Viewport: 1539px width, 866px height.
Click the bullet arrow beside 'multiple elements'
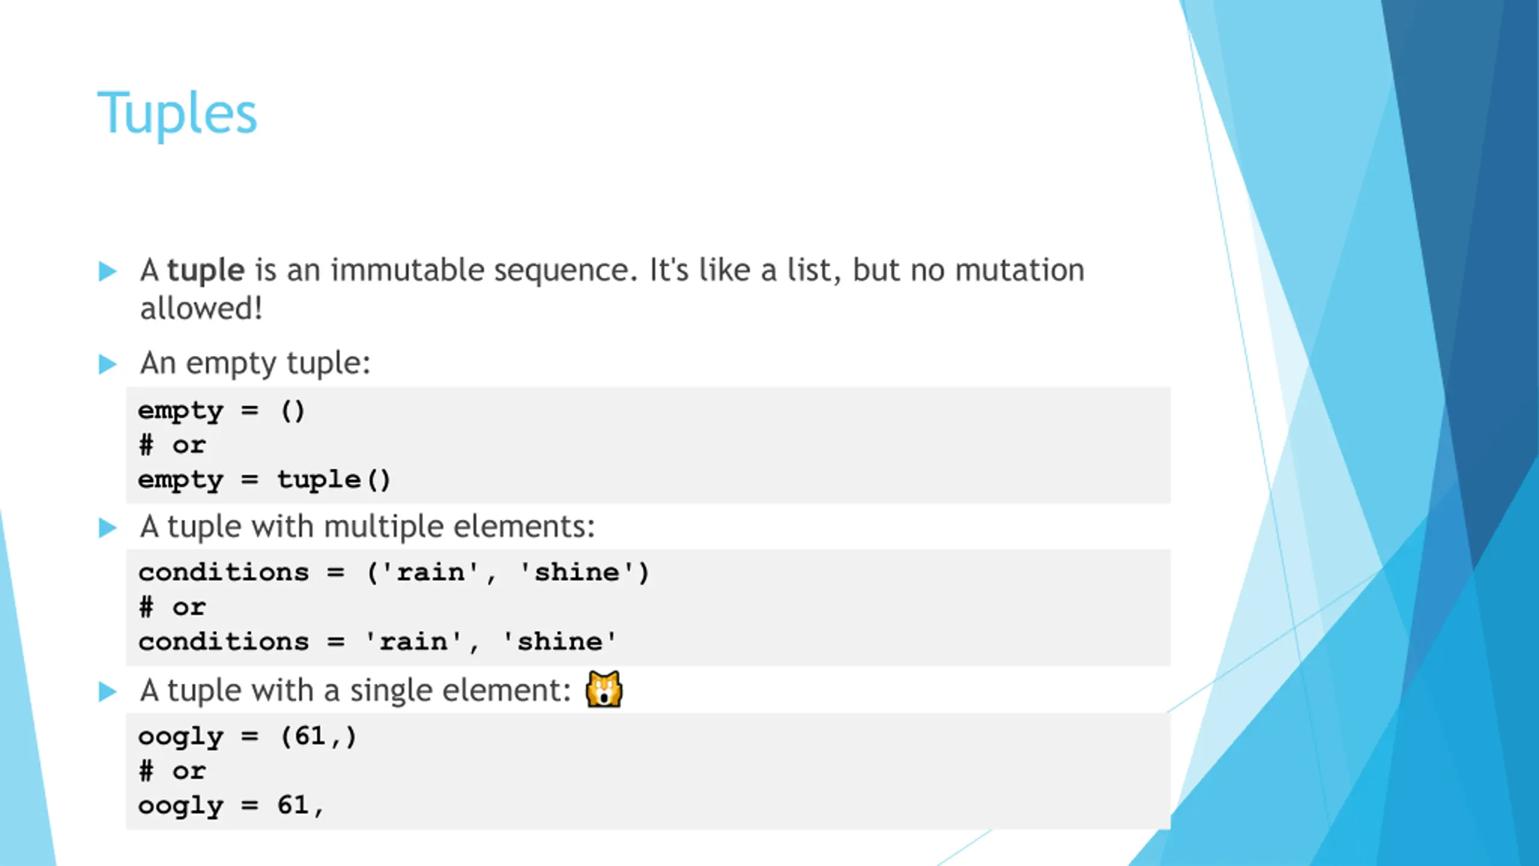click(x=108, y=527)
